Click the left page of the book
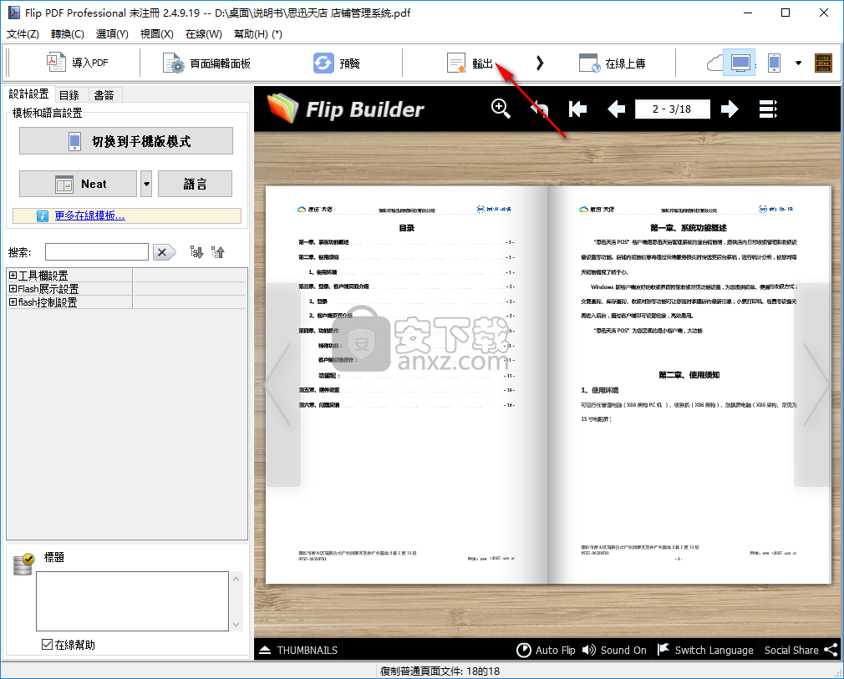 point(407,385)
